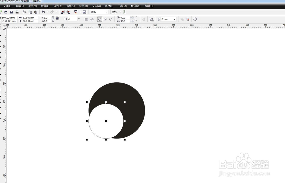Click the starting angle 90.0 field
This screenshot has width=285, height=183.
(125, 18)
